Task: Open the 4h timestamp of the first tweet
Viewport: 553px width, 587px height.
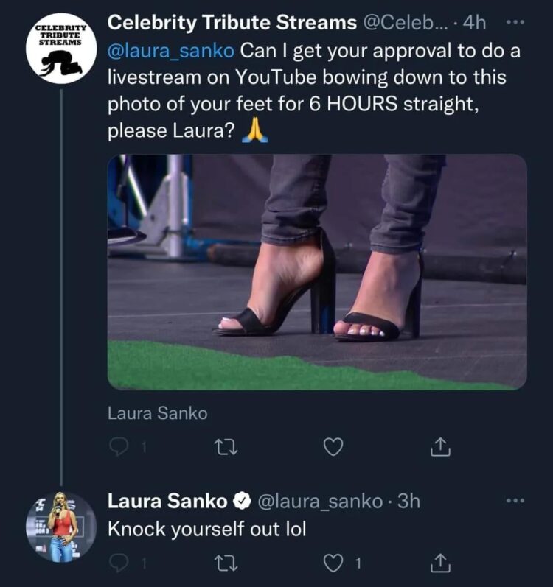Action: [x=473, y=23]
